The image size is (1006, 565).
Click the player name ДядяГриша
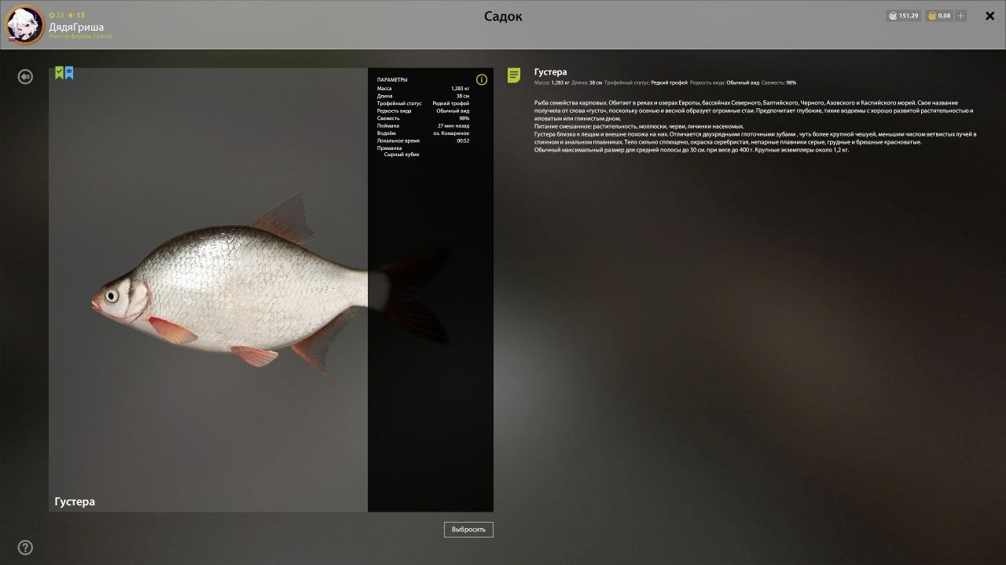76,27
